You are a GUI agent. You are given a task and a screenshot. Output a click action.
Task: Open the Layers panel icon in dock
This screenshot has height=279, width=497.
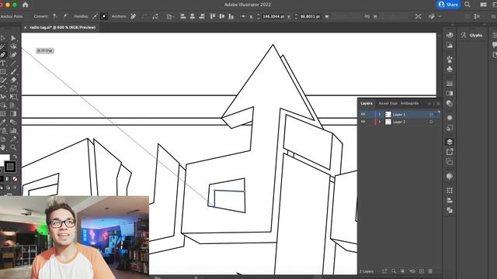click(x=450, y=142)
